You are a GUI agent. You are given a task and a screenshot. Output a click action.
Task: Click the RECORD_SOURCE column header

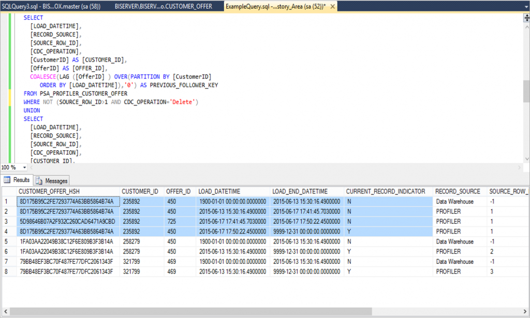(x=460, y=191)
